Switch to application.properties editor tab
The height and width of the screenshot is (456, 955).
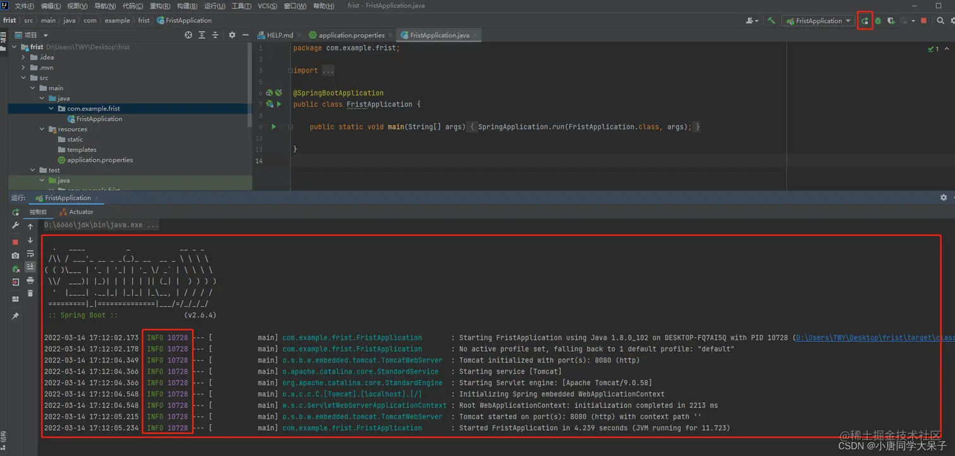(351, 35)
